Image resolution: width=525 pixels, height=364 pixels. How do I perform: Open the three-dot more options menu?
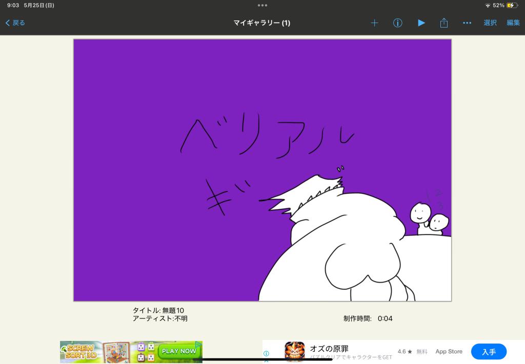click(467, 23)
